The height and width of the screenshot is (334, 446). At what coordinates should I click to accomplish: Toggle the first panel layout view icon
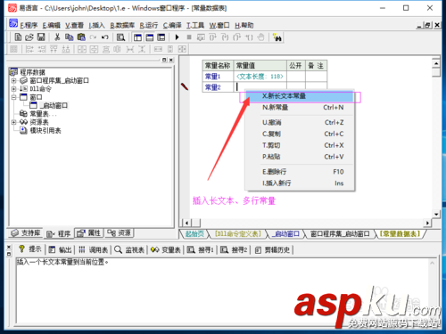137,37
